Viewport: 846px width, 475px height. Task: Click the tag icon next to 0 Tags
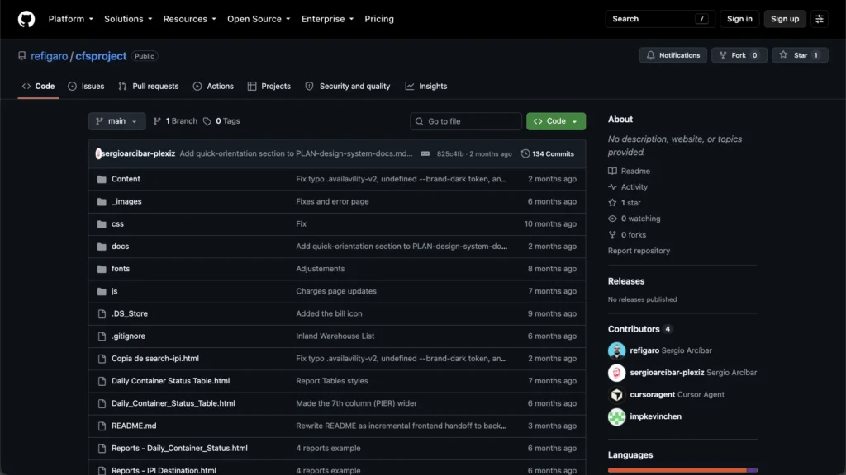tap(207, 121)
